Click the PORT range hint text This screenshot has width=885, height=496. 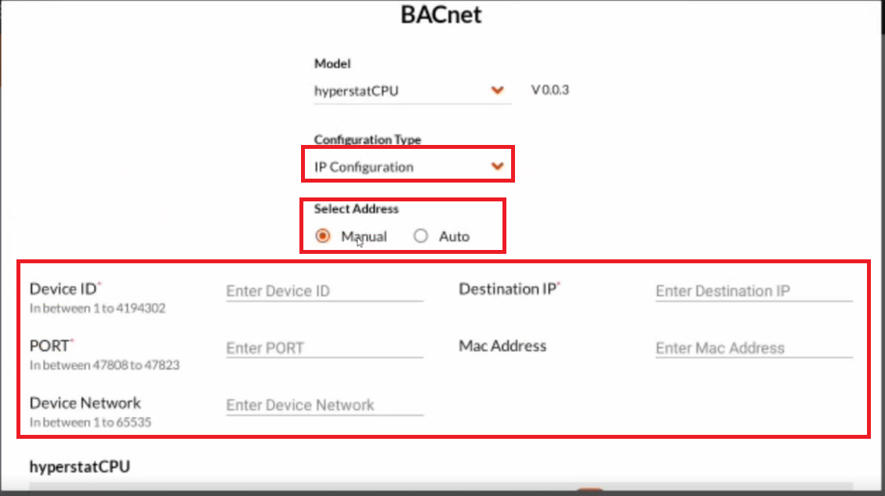(x=104, y=365)
